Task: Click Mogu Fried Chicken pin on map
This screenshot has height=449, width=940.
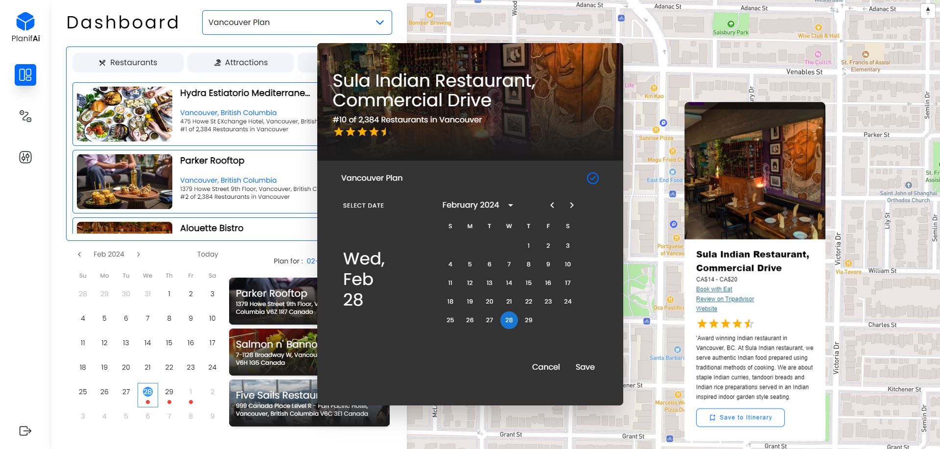Action: point(673,152)
